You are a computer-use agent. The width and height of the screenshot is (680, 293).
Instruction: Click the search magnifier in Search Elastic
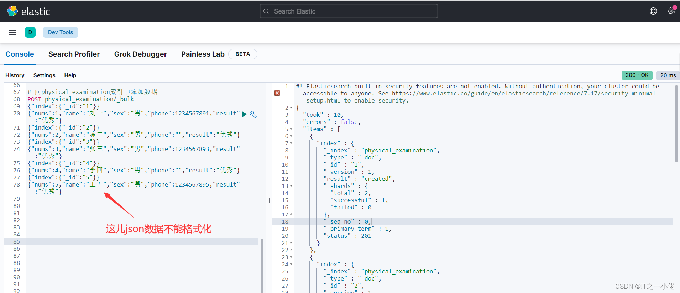[x=266, y=11]
